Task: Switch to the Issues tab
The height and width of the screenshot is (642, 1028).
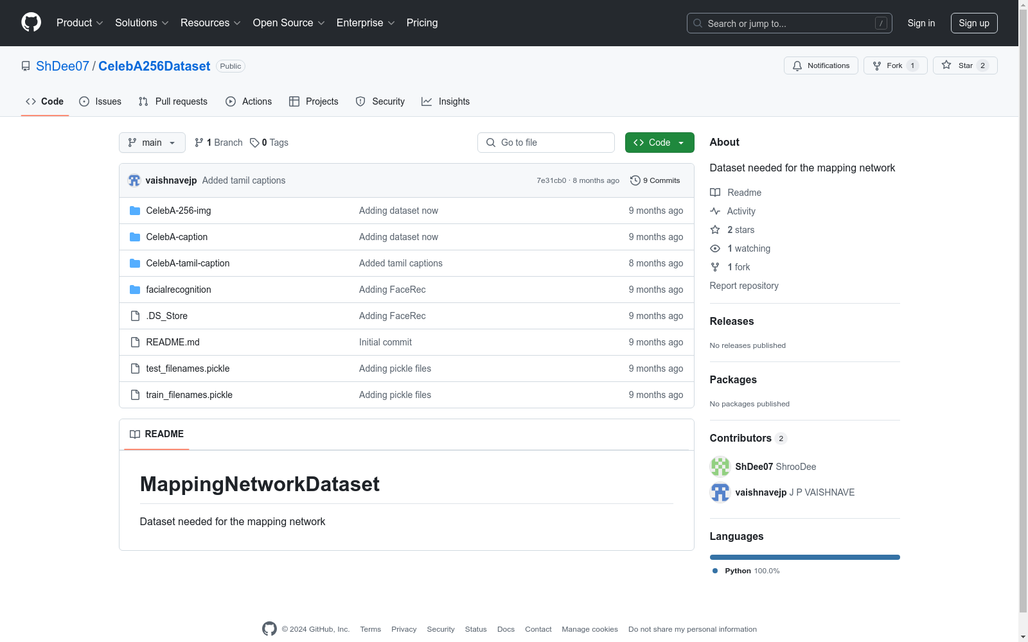Action: click(100, 101)
